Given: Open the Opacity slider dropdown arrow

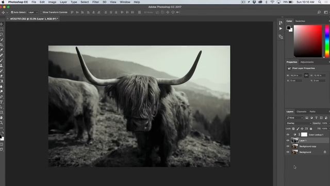Looking at the screenshot, I should (329, 123).
